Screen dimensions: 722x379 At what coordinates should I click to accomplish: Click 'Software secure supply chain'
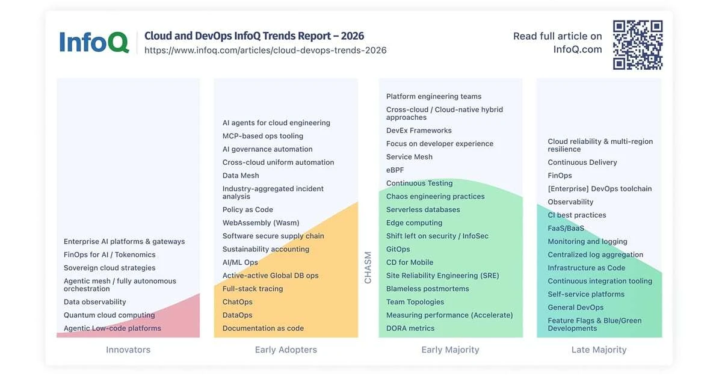[273, 236]
